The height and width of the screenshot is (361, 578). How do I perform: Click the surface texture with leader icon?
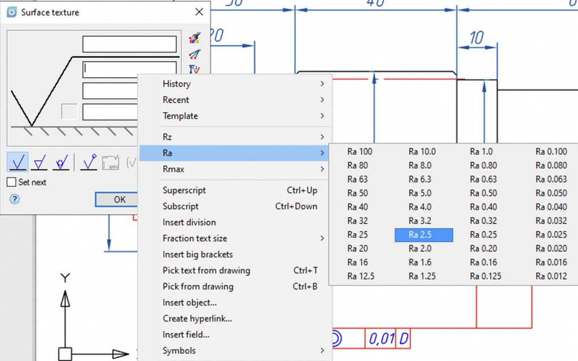pyautogui.click(x=89, y=162)
